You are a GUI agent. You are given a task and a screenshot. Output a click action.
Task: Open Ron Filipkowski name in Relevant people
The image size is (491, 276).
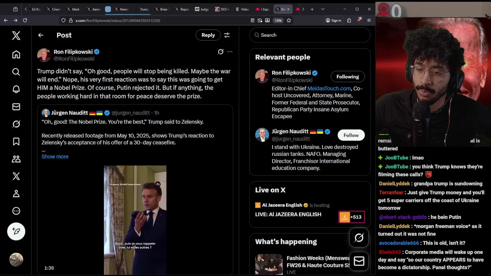tap(291, 73)
